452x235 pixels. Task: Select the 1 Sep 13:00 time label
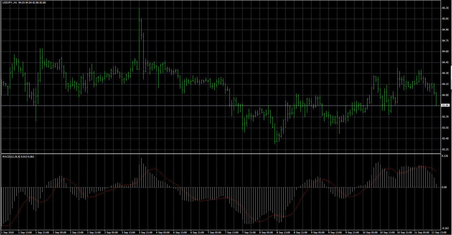point(25,233)
